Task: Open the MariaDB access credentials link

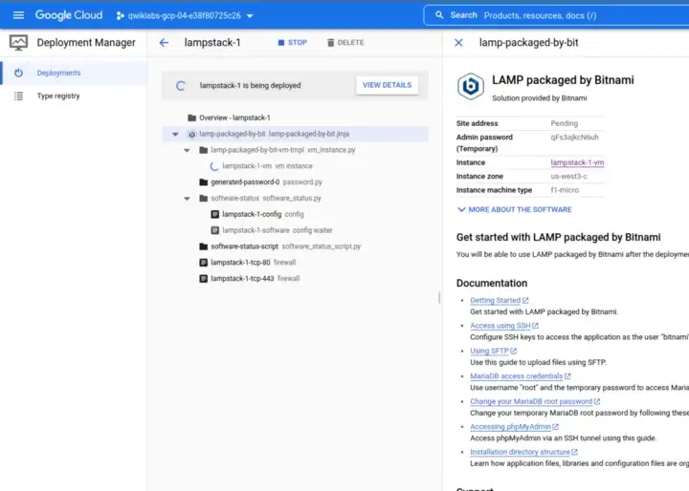Action: coord(521,376)
